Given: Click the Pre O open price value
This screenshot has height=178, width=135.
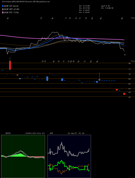Looking at the screenshot, I should click(x=84, y=6).
